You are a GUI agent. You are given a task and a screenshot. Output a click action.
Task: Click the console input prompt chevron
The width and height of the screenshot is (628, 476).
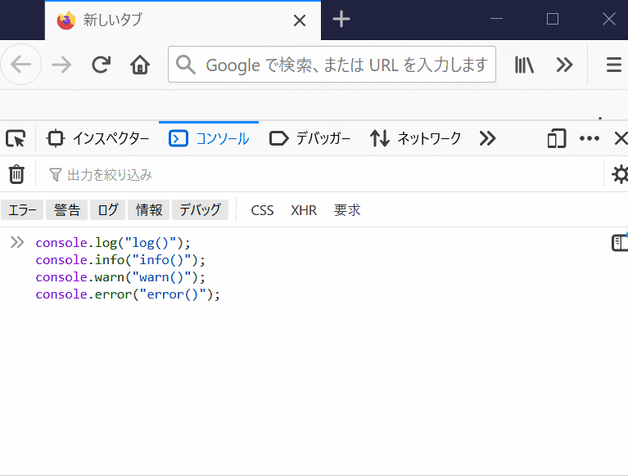tap(17, 242)
